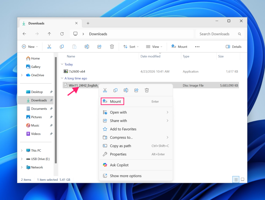Click the Mount button in the toolbar
265x200 pixels.
pyautogui.click(x=179, y=47)
